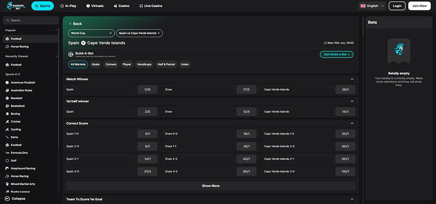
Task: Collapse the Popular sidebar section
Action: [x=56, y=30]
